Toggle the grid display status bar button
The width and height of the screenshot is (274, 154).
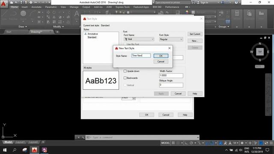(x=173, y=143)
